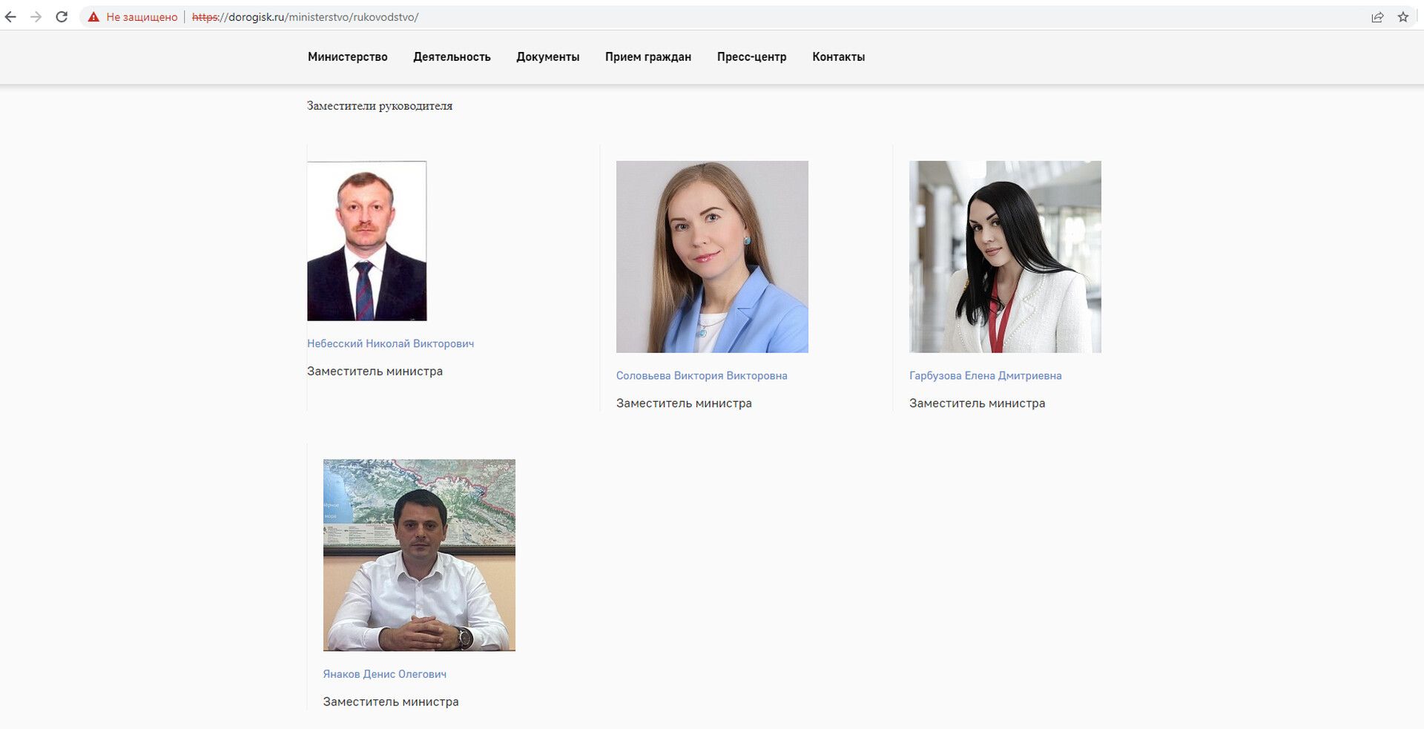Click the not secure warning icon
The height and width of the screenshot is (729, 1424).
(93, 17)
